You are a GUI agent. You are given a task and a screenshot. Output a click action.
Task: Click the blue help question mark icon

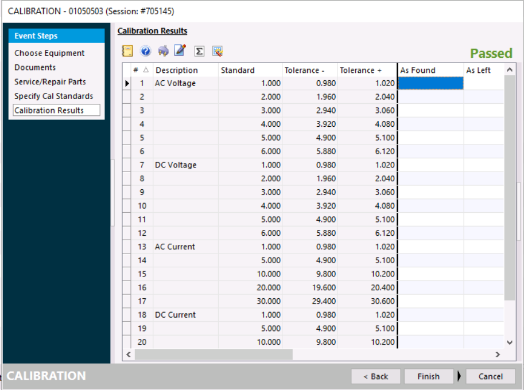145,51
